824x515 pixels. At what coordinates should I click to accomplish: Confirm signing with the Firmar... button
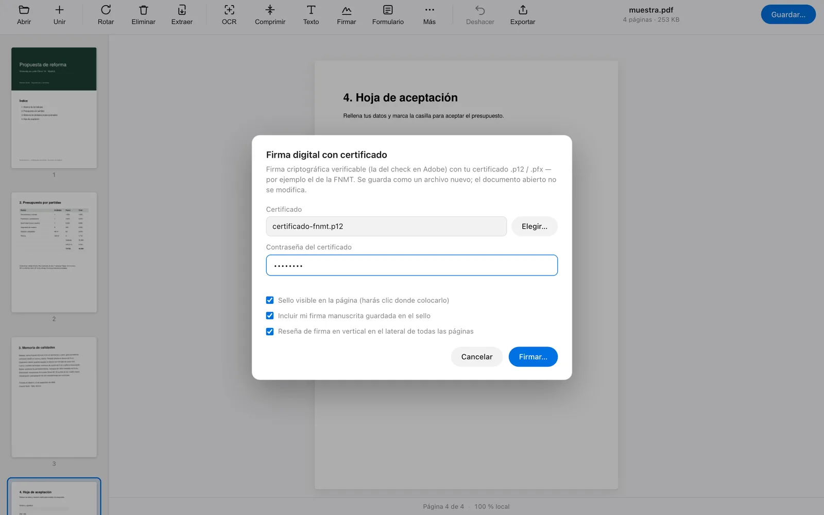[x=533, y=357]
